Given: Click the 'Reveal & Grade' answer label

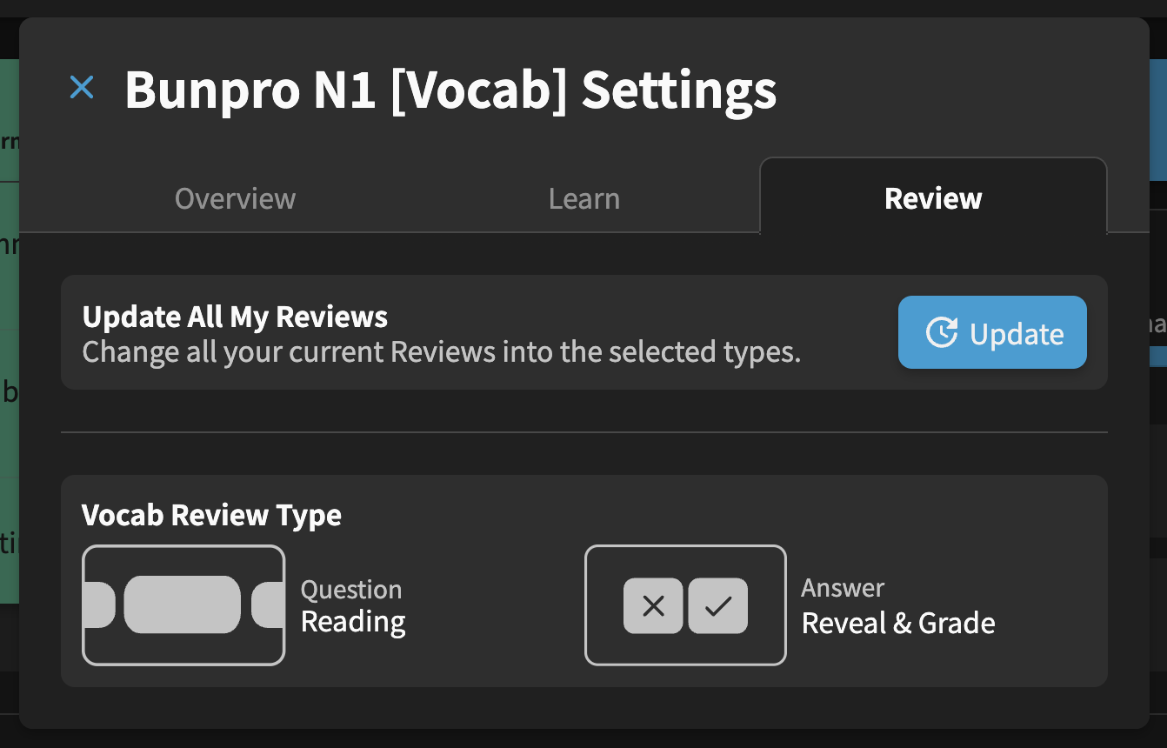Looking at the screenshot, I should [898, 623].
